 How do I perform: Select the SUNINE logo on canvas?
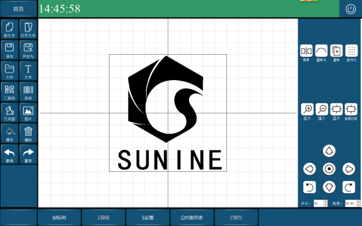pos(168,113)
